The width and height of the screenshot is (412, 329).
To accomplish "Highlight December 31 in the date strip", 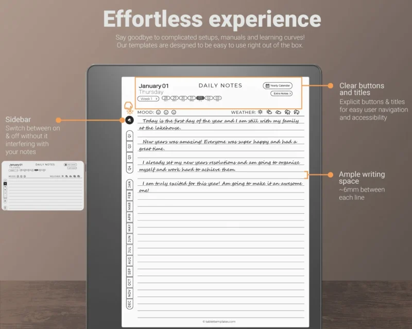I will (192, 98).
